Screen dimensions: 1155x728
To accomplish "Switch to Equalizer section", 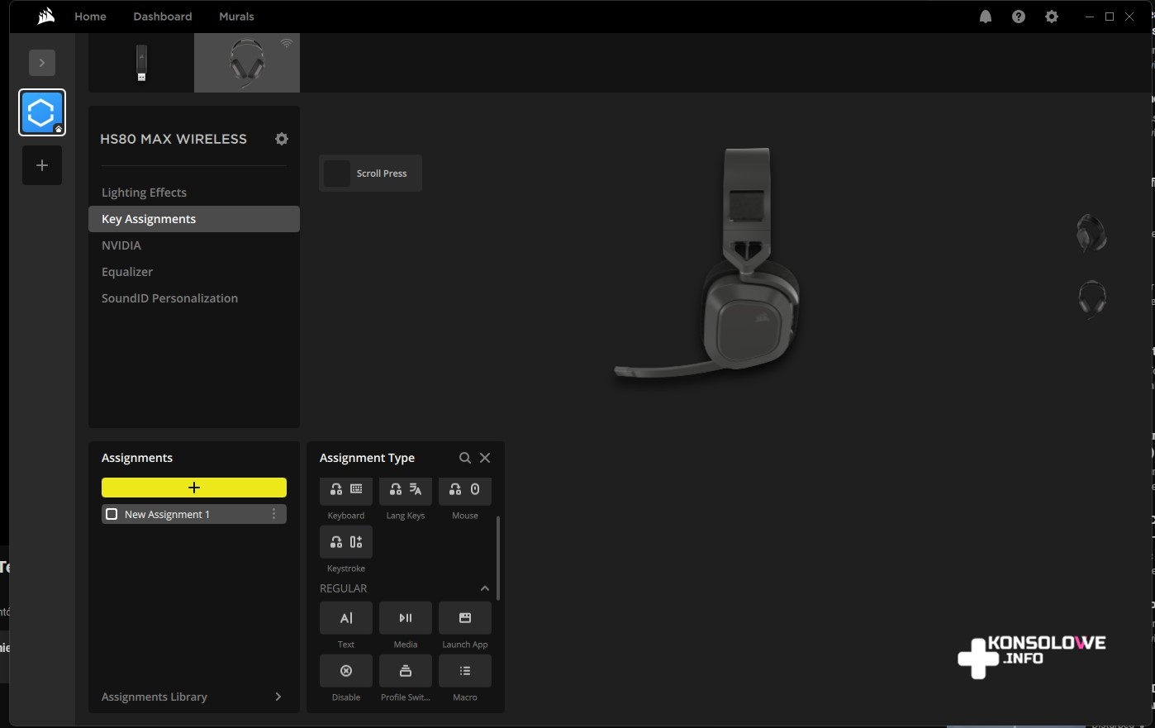I will (x=127, y=272).
